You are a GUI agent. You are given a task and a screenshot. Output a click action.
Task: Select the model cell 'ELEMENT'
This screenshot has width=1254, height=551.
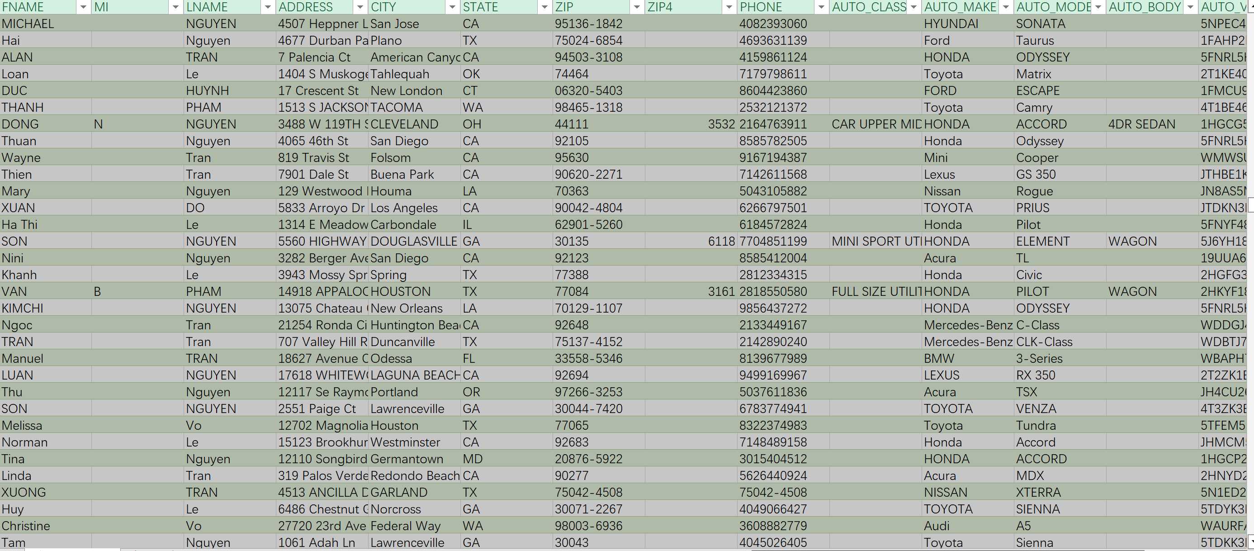[x=1060, y=241]
